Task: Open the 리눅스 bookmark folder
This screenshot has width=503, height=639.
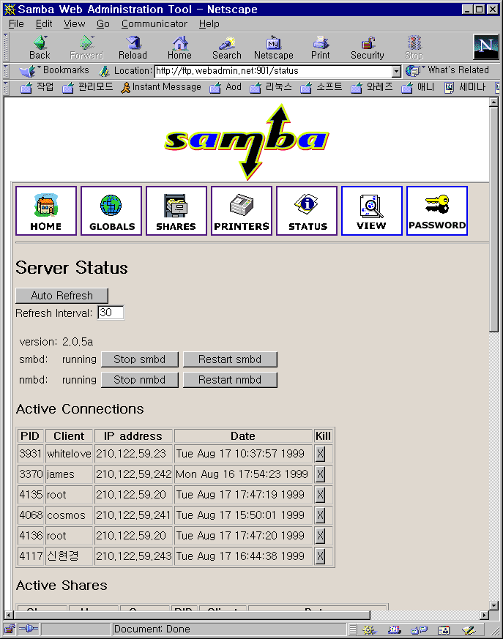Action: tap(271, 87)
